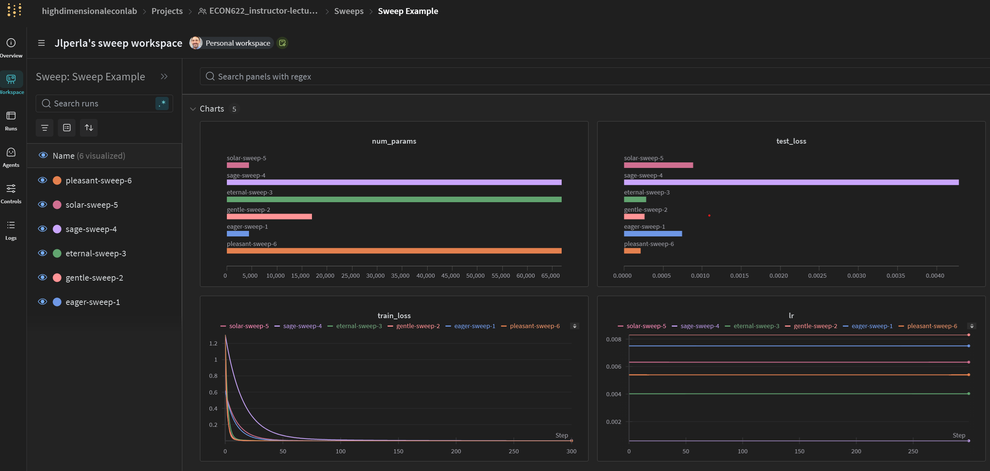Toggle regex search button in runs
This screenshot has height=471, width=990.
pyautogui.click(x=162, y=103)
